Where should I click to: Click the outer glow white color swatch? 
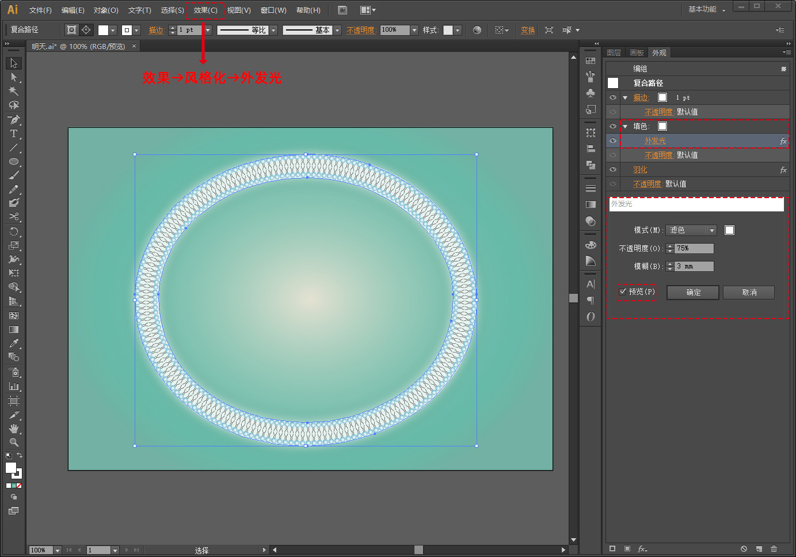click(729, 230)
